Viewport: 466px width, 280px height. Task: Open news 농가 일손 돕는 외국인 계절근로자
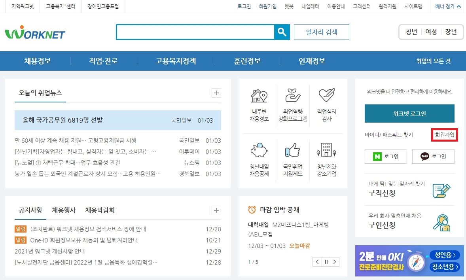pos(88,174)
